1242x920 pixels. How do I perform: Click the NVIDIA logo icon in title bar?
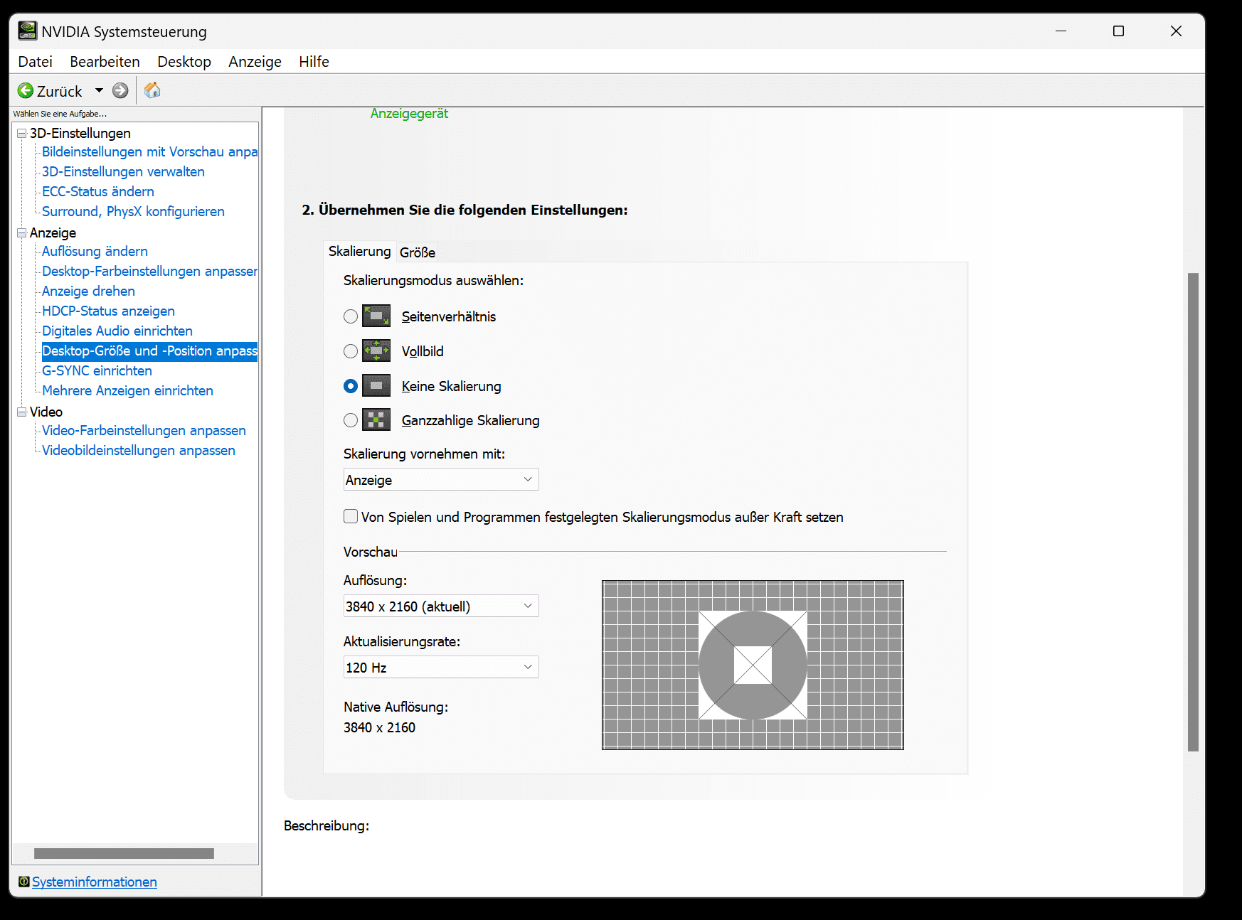click(28, 31)
